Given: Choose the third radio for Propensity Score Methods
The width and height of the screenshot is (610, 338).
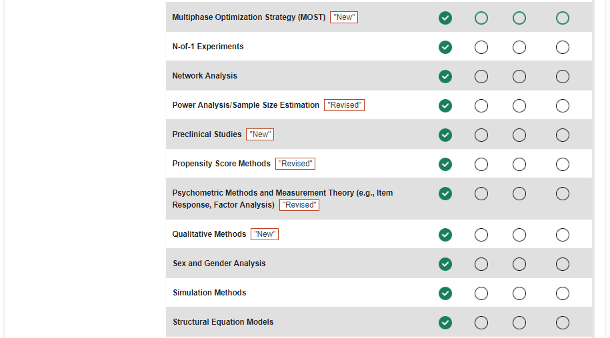Looking at the screenshot, I should point(519,164).
